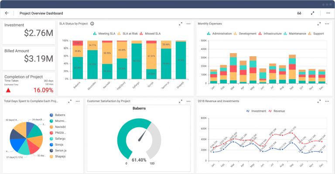Maximize the Customer Satisfaction by Project widget
The image size is (335, 174).
pyautogui.click(x=181, y=102)
